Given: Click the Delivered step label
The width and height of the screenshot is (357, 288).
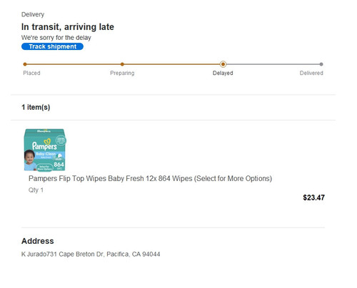Looking at the screenshot, I should (x=311, y=73).
